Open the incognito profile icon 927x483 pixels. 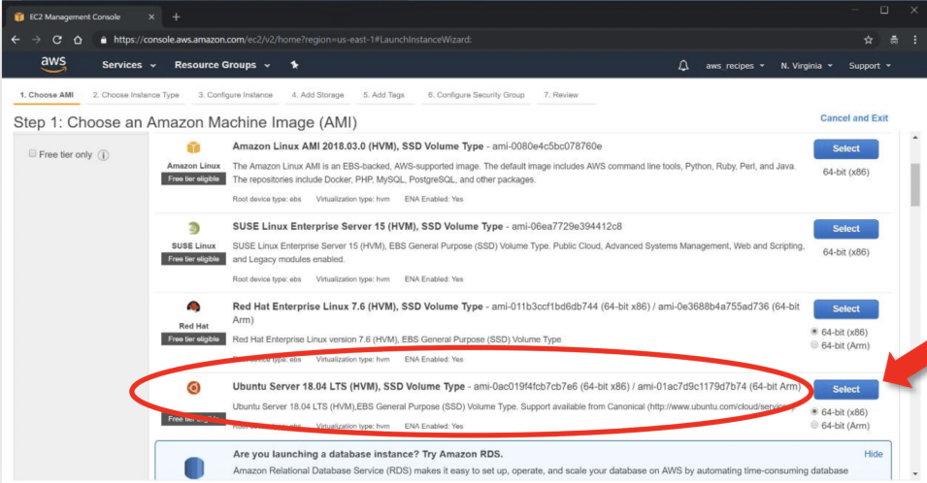pyautogui.click(x=894, y=40)
